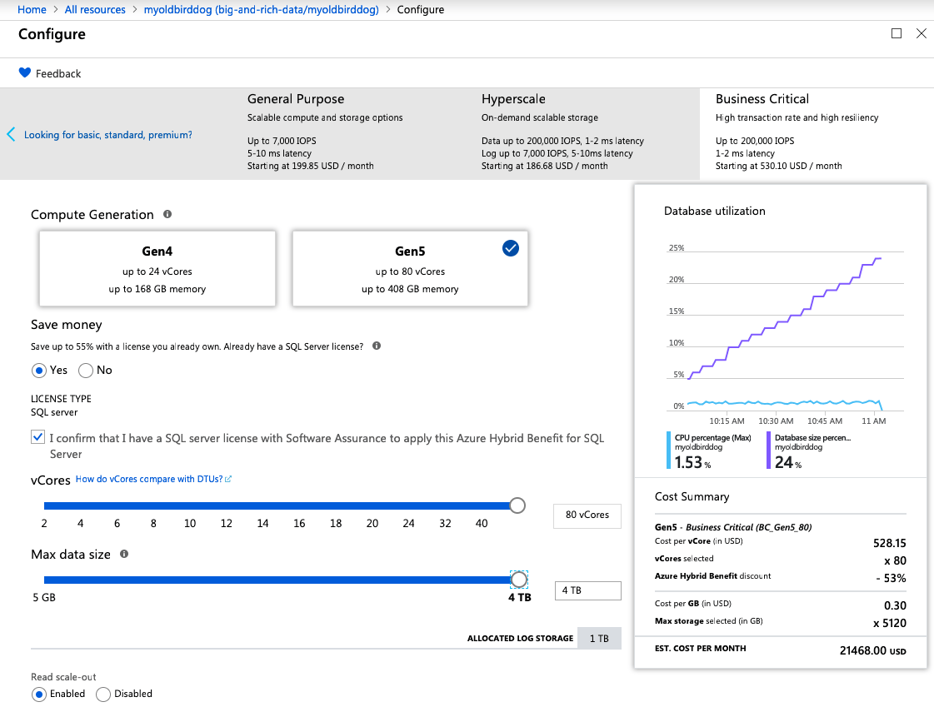Choose the Gen4 compute generation card
The width and height of the screenshot is (934, 707).
click(157, 269)
